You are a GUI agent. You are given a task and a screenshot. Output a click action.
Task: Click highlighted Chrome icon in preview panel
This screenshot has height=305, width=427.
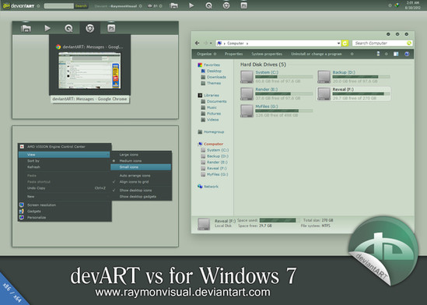(x=90, y=28)
